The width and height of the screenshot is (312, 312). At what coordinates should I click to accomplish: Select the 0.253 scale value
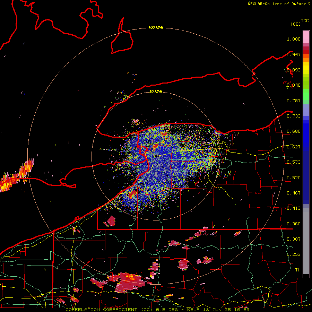tap(294, 254)
